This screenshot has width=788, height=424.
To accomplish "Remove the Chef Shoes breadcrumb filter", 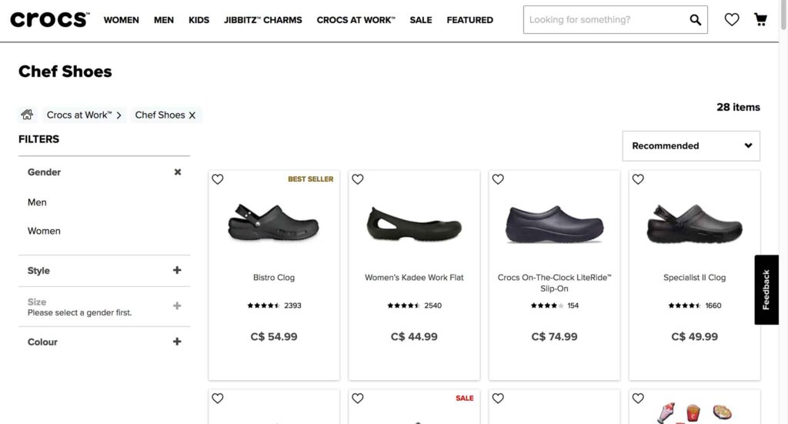I will click(x=192, y=115).
